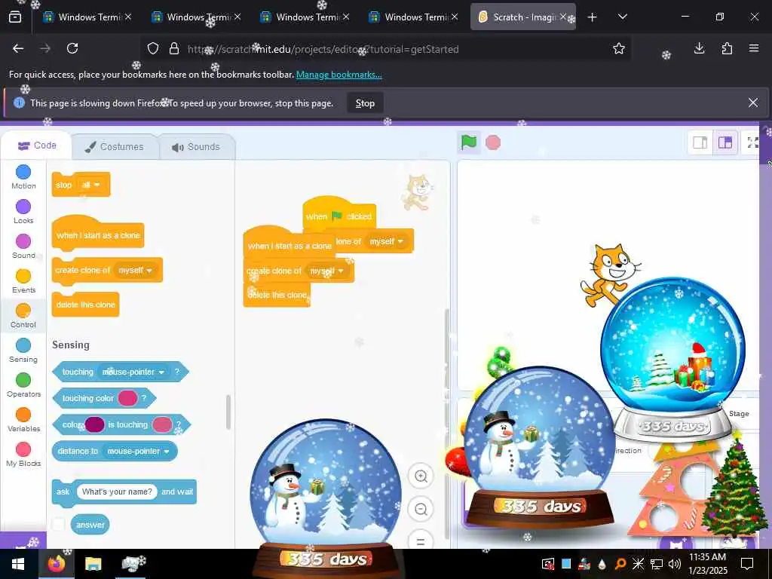Open the Firefox application menu
Viewport: 772px width, 579px height.
[x=754, y=48]
